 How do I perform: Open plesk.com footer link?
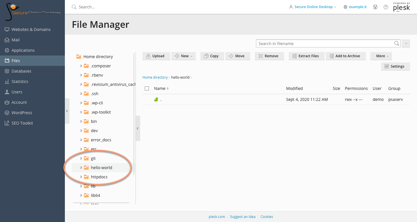(x=217, y=217)
